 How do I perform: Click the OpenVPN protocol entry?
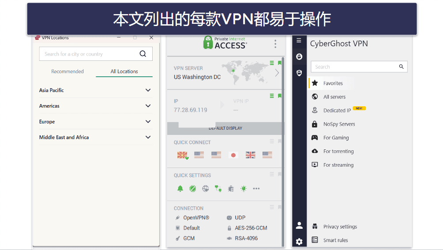(196, 217)
